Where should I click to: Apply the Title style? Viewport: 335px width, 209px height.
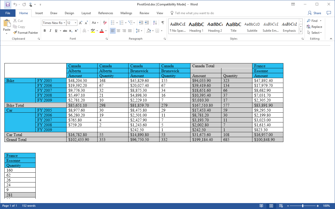(x=234, y=27)
